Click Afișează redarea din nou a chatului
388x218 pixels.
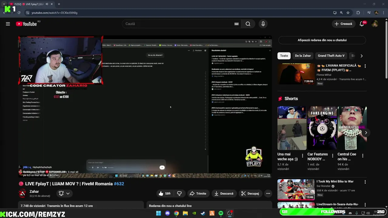point(322,40)
